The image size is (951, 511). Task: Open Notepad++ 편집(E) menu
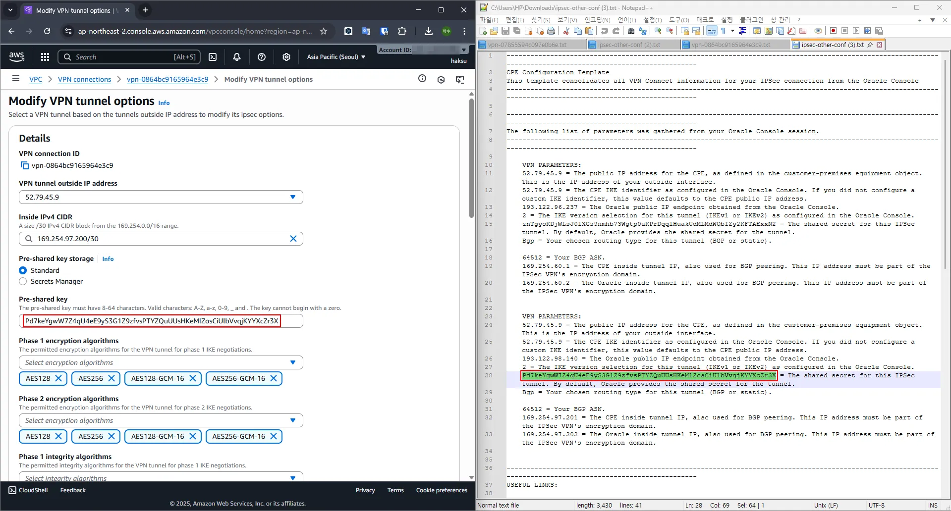click(514, 20)
